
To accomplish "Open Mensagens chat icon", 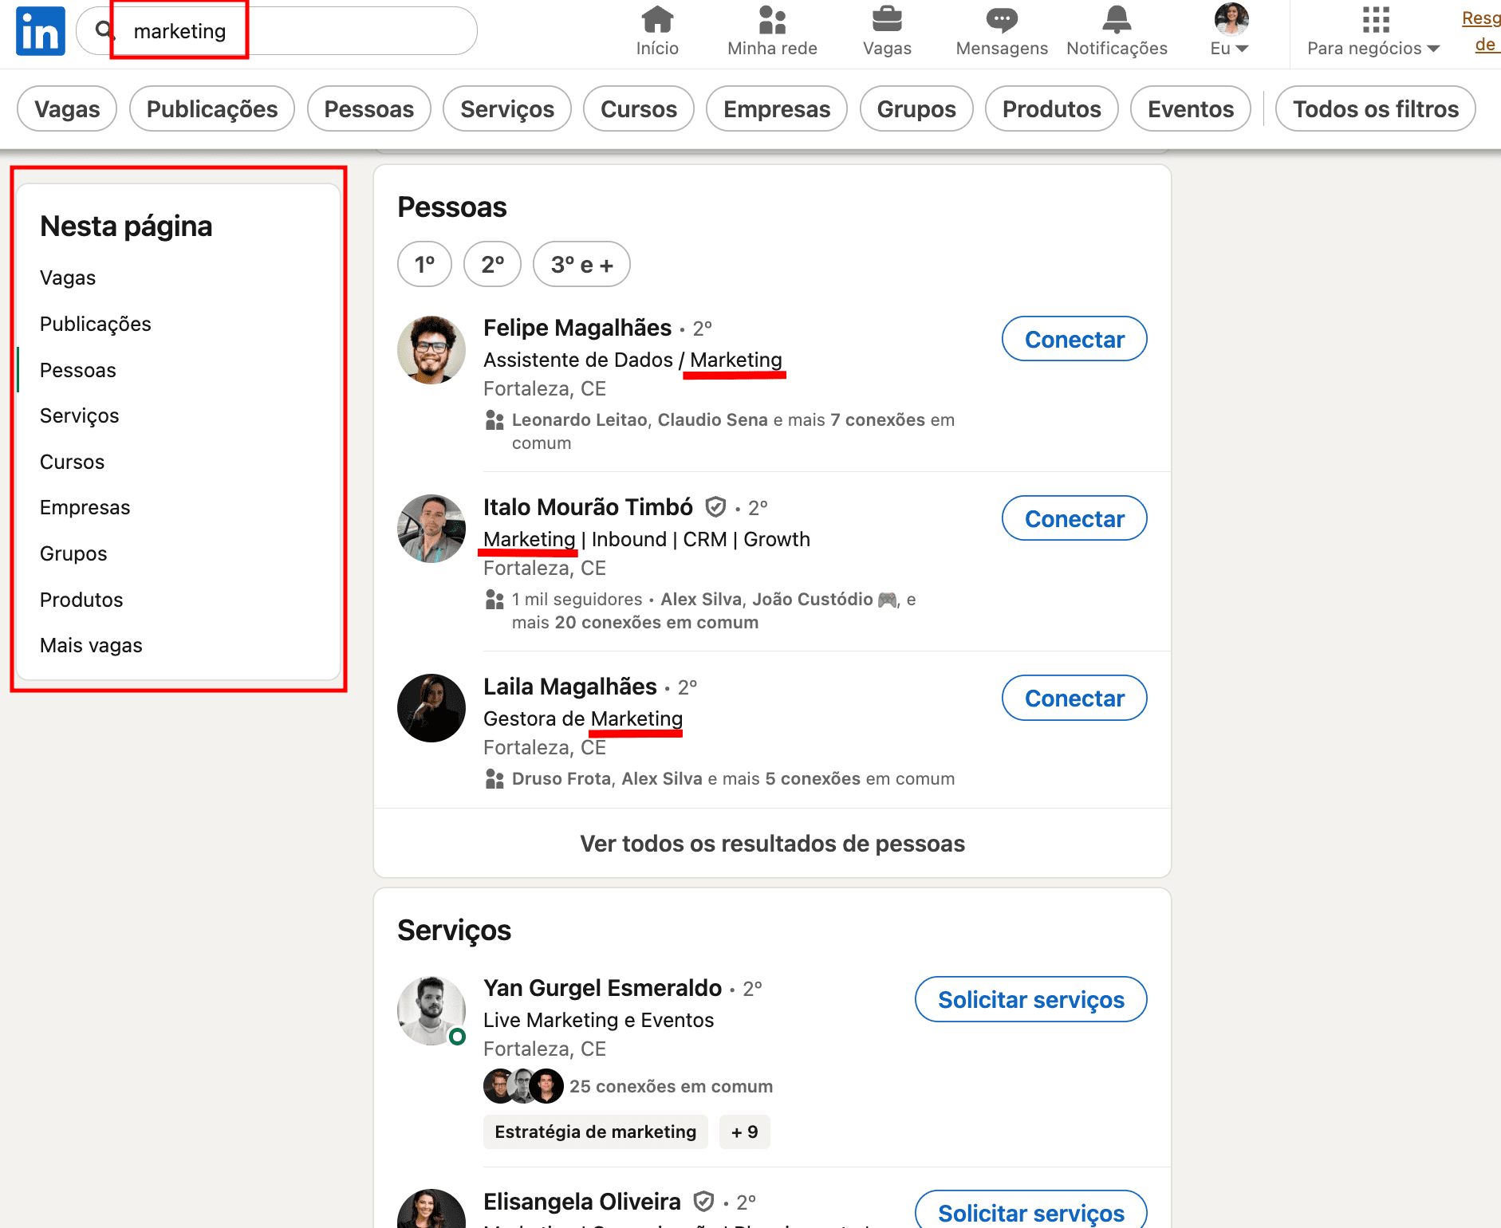I will tap(1001, 21).
